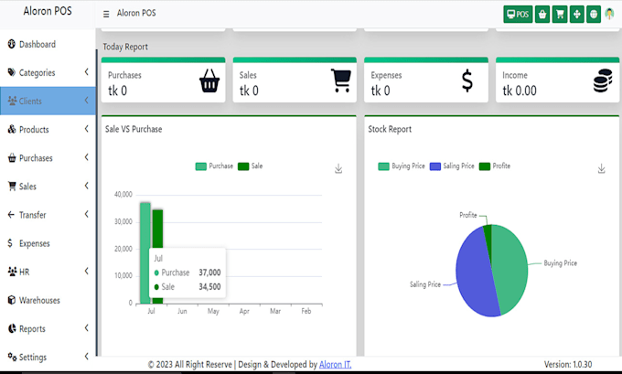
Task: Click cart icon on Sales card
Action: [341, 80]
